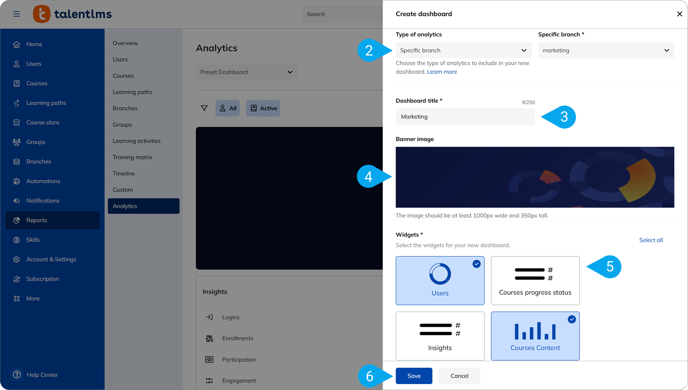
Task: Click the Save button
Action: [x=414, y=376]
